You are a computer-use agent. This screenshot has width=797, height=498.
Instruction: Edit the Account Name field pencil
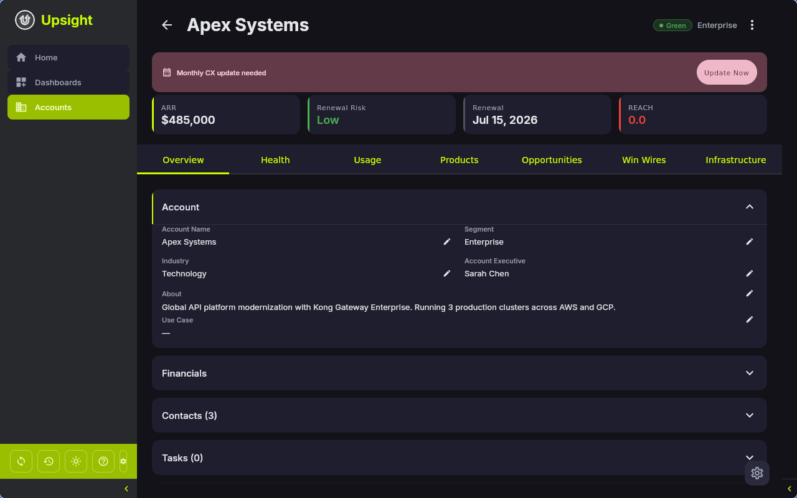tap(446, 242)
